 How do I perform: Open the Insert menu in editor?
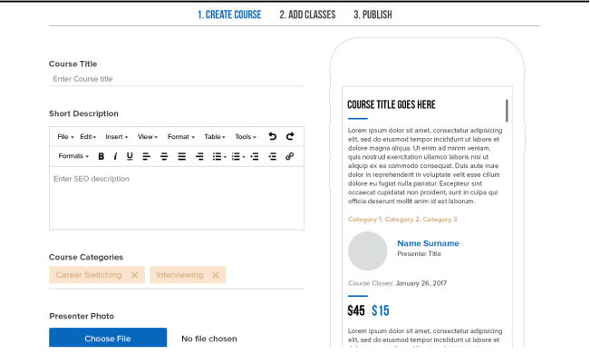(x=117, y=137)
